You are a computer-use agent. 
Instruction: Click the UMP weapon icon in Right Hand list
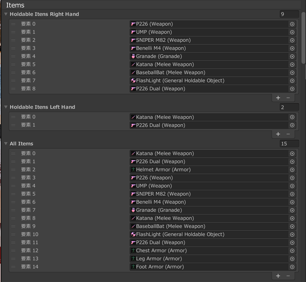(x=133, y=32)
